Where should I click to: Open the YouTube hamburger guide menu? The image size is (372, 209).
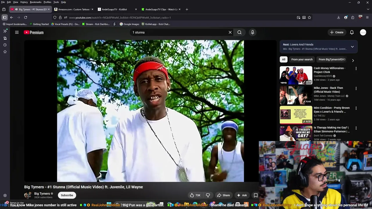(17, 33)
